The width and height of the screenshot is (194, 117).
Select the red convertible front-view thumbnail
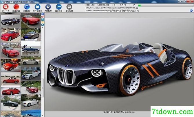coord(10,35)
